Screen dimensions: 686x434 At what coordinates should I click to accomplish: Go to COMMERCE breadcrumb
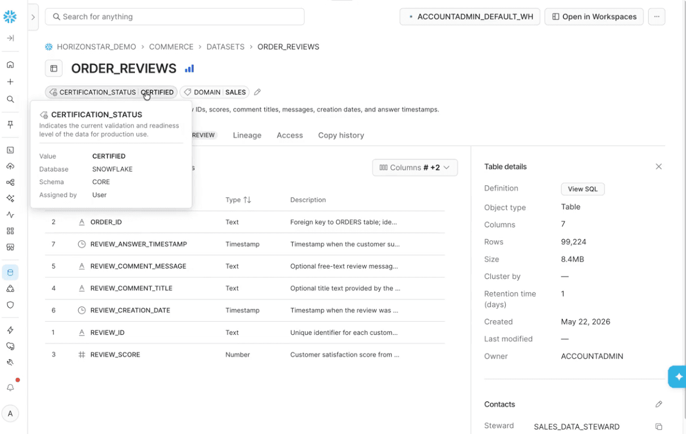tap(171, 47)
